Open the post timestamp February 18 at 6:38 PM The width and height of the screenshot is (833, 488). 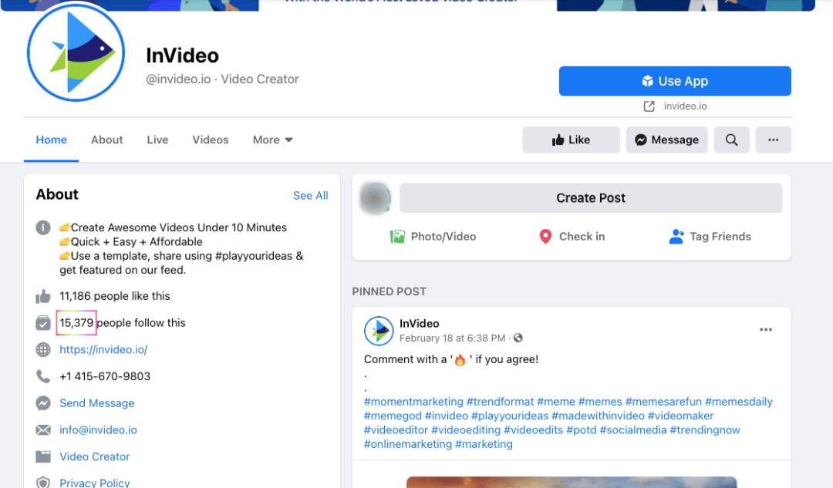pyautogui.click(x=452, y=338)
